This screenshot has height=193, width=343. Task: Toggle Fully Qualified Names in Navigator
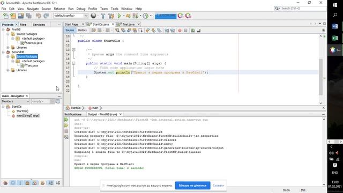tap(43, 183)
